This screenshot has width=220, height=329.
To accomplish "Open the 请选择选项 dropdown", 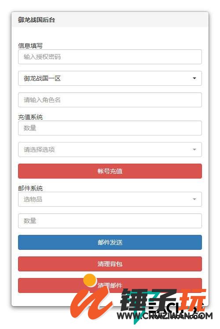I will (110, 150).
